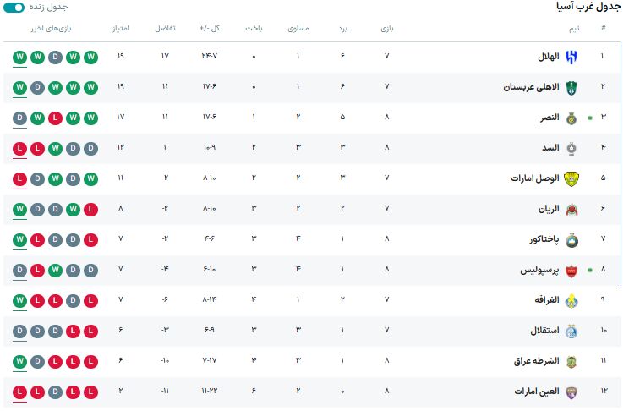Open the پاختاکور team name link

click(x=539, y=239)
